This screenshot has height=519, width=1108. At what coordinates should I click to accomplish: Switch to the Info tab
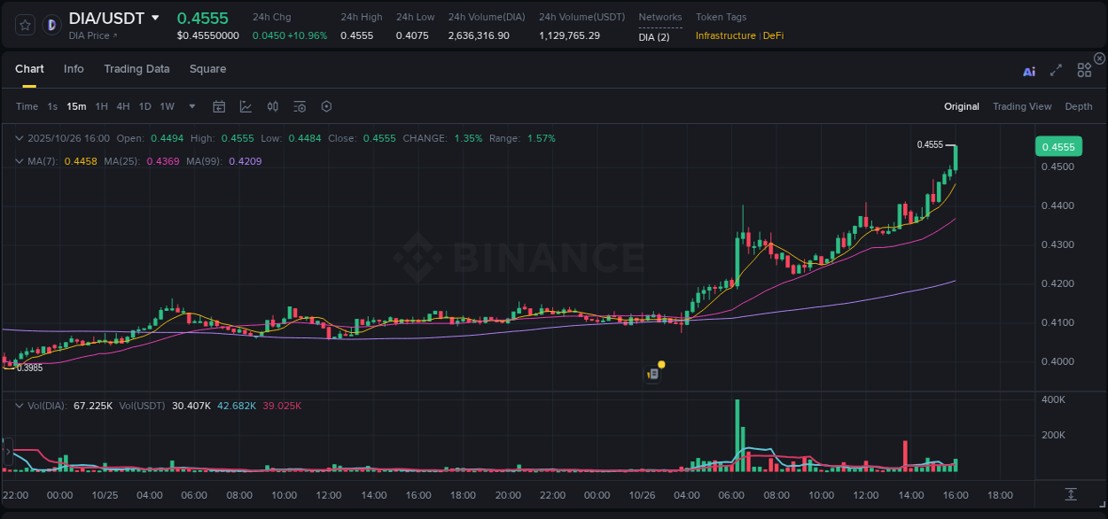point(74,68)
